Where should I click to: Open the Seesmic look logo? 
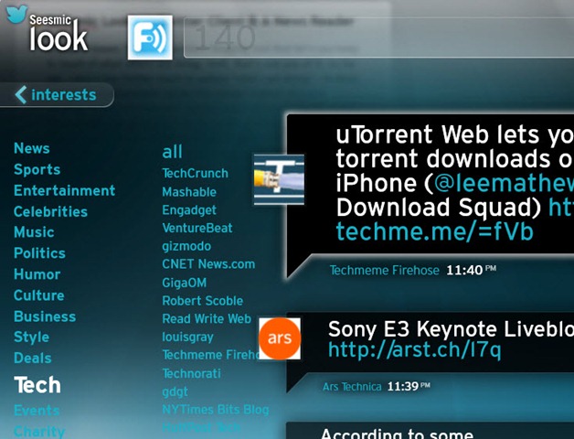point(58,33)
